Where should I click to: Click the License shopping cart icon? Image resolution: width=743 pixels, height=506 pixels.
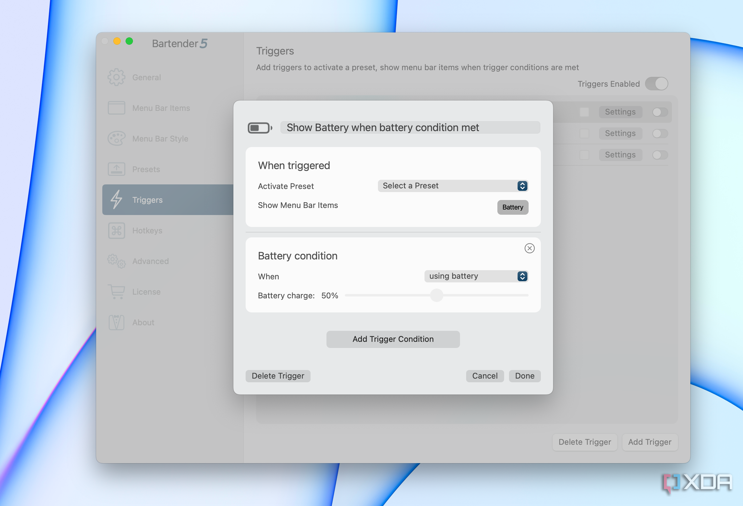116,292
